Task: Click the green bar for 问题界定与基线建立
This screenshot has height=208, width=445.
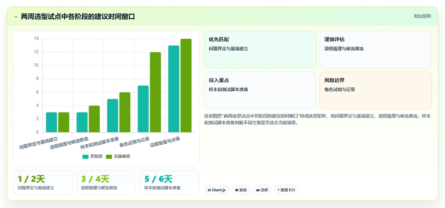Action: [x=64, y=122]
